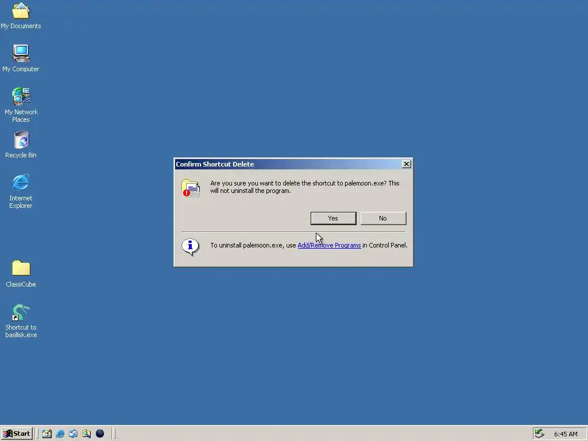Open the Start menu
This screenshot has height=441, width=588.
coord(17,434)
